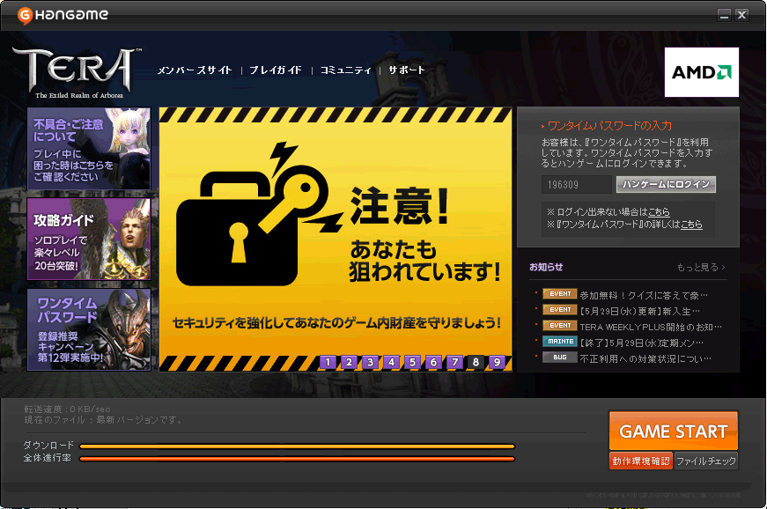Image resolution: width=767 pixels, height=509 pixels.
Task: Click the 転送速度：0 KB/sec status text
Action: tap(67, 409)
